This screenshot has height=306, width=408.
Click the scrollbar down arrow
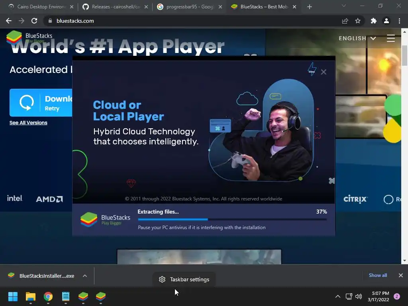(x=404, y=261)
